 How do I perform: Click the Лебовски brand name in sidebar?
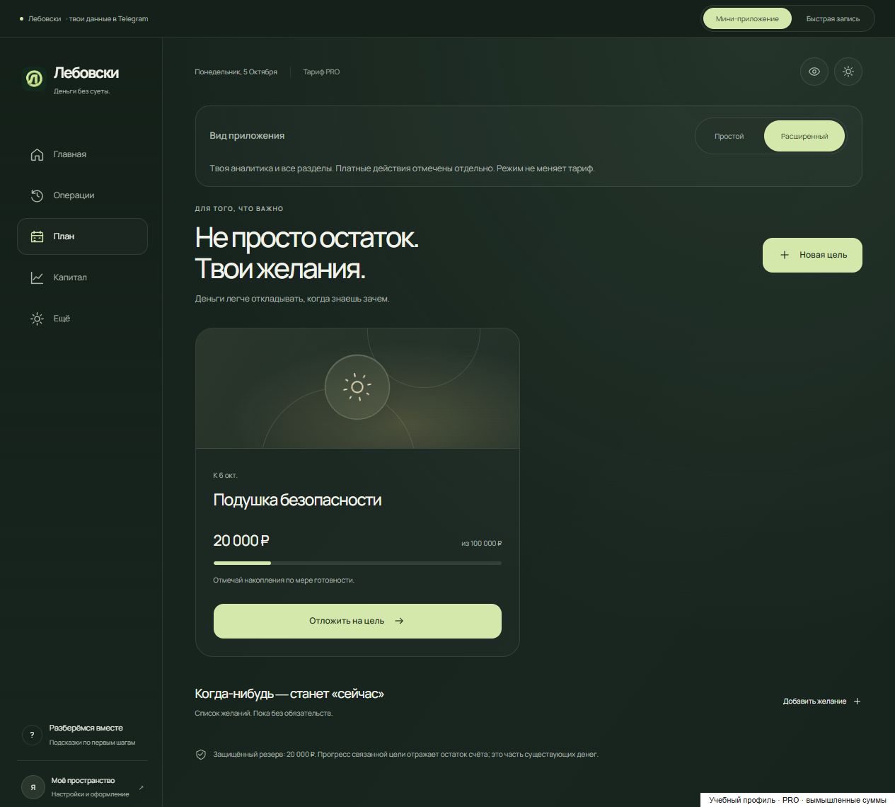(86, 73)
